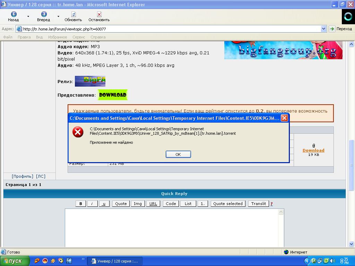Expand hidden tray icons arrow

tap(307, 261)
